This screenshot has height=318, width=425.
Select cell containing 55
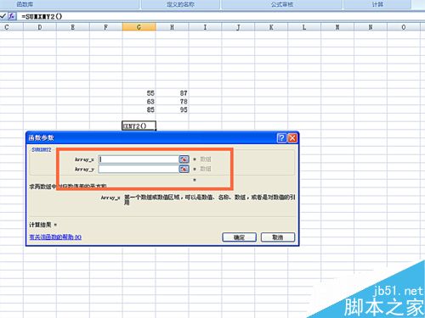pos(139,93)
